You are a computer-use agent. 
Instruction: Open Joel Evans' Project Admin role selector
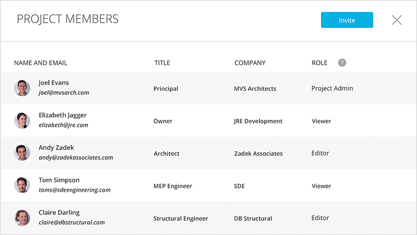[332, 89]
